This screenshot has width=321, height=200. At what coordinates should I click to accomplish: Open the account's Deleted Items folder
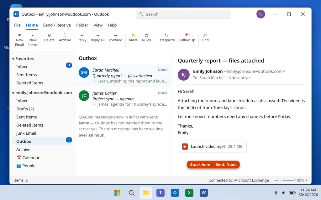click(x=42, y=125)
